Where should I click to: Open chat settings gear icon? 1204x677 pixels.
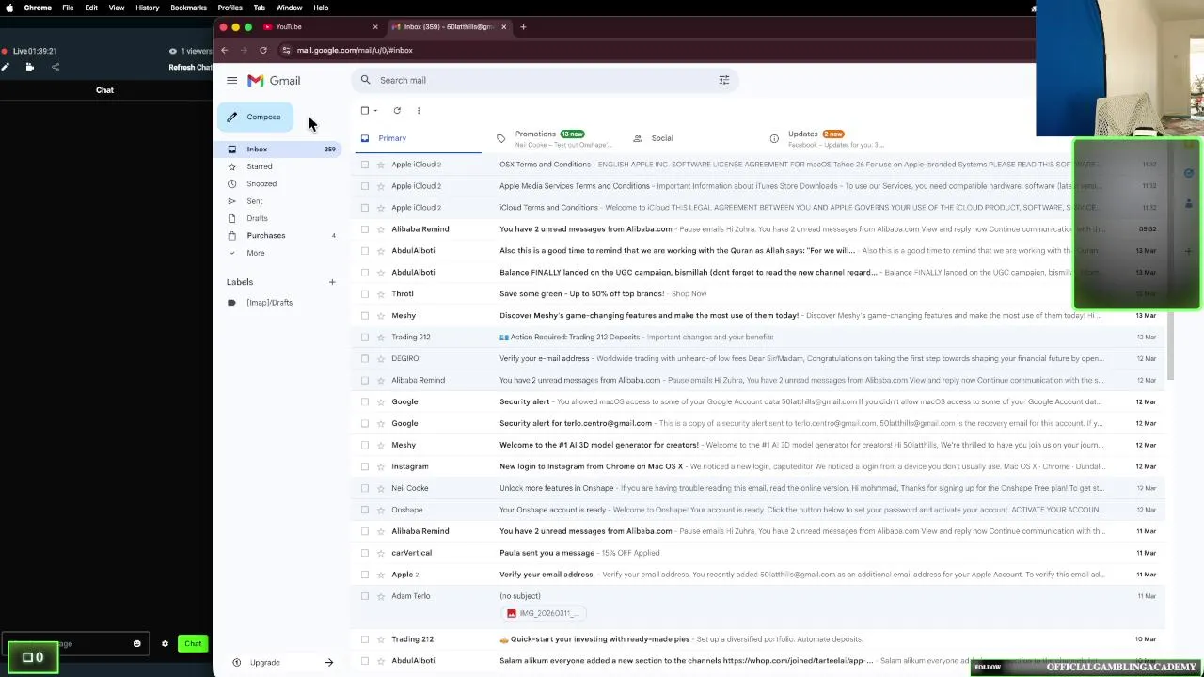[x=165, y=644]
